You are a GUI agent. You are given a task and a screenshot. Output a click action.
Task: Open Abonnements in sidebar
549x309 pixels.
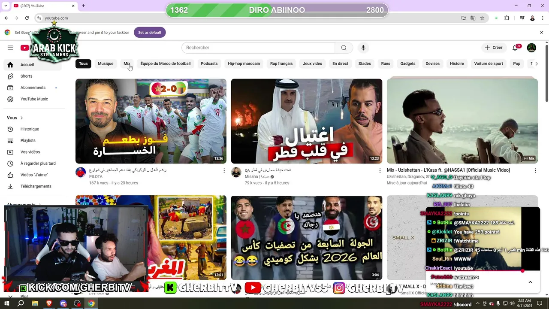click(33, 88)
